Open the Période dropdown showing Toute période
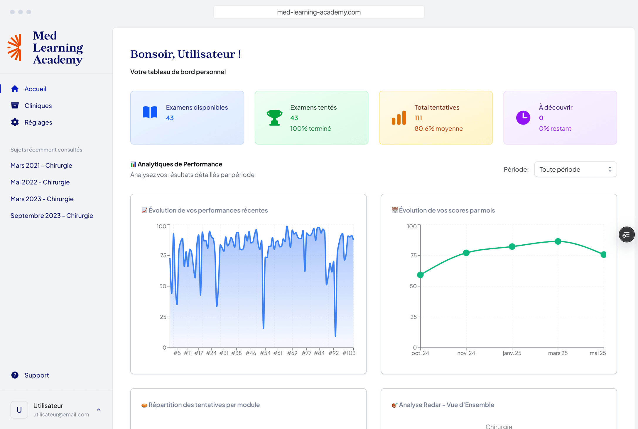Screen dimensions: 638x429 pos(575,169)
